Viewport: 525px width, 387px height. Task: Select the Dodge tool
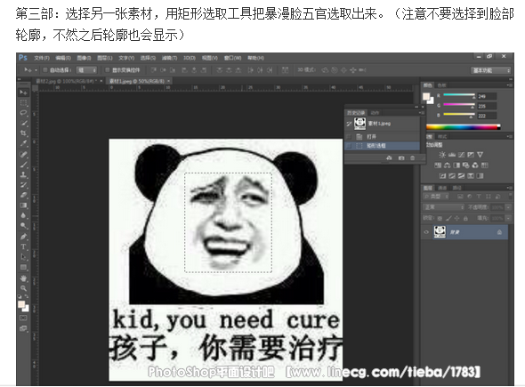coord(23,226)
